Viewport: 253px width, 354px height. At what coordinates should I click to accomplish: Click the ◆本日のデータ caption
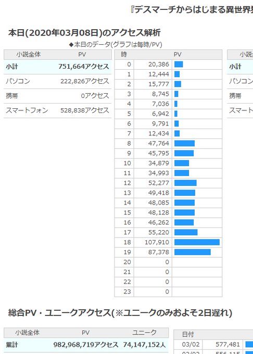click(116, 44)
